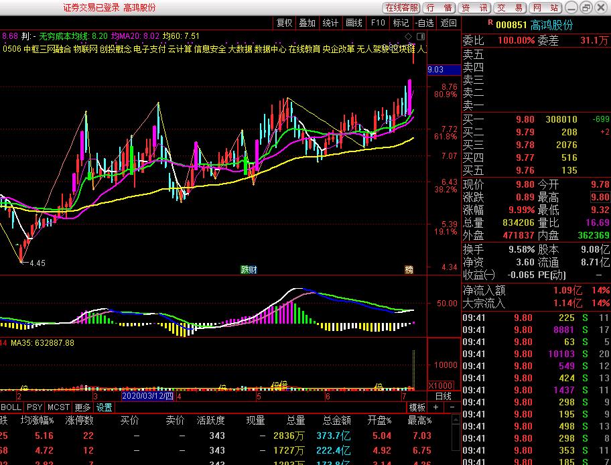The width and height of the screenshot is (611, 465).
Task: Select the 买二 bid price 9.79
Action: (x=525, y=132)
